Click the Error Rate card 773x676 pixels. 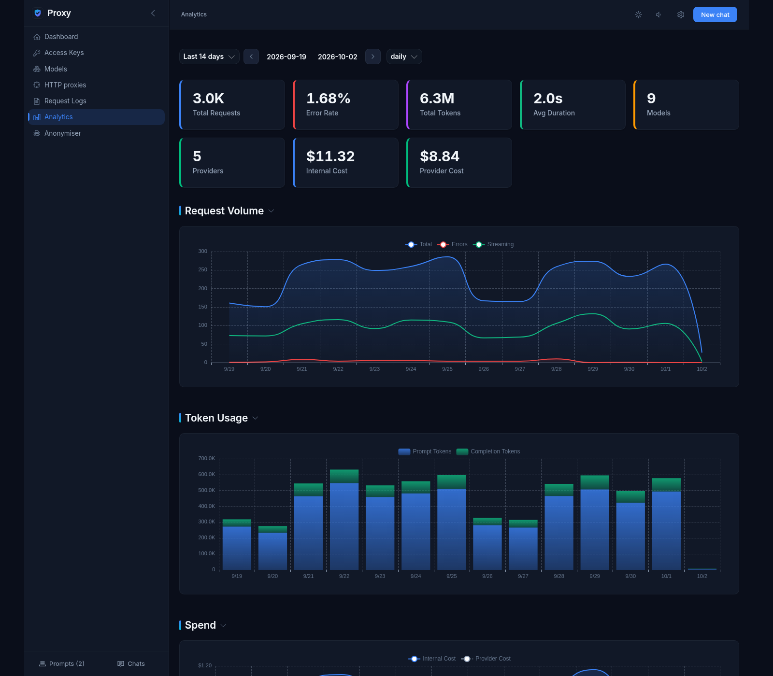(345, 105)
